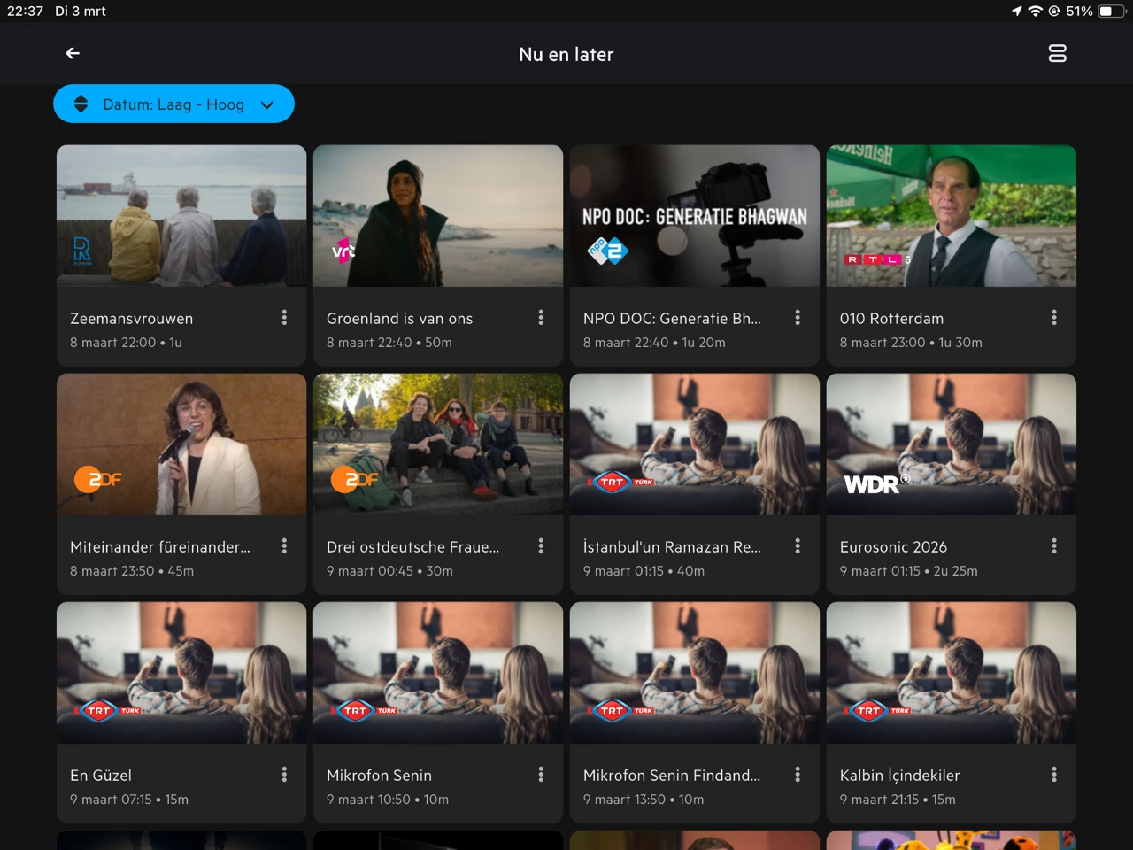Select the Groenland is van ons title
This screenshot has height=850, width=1133.
tap(400, 319)
